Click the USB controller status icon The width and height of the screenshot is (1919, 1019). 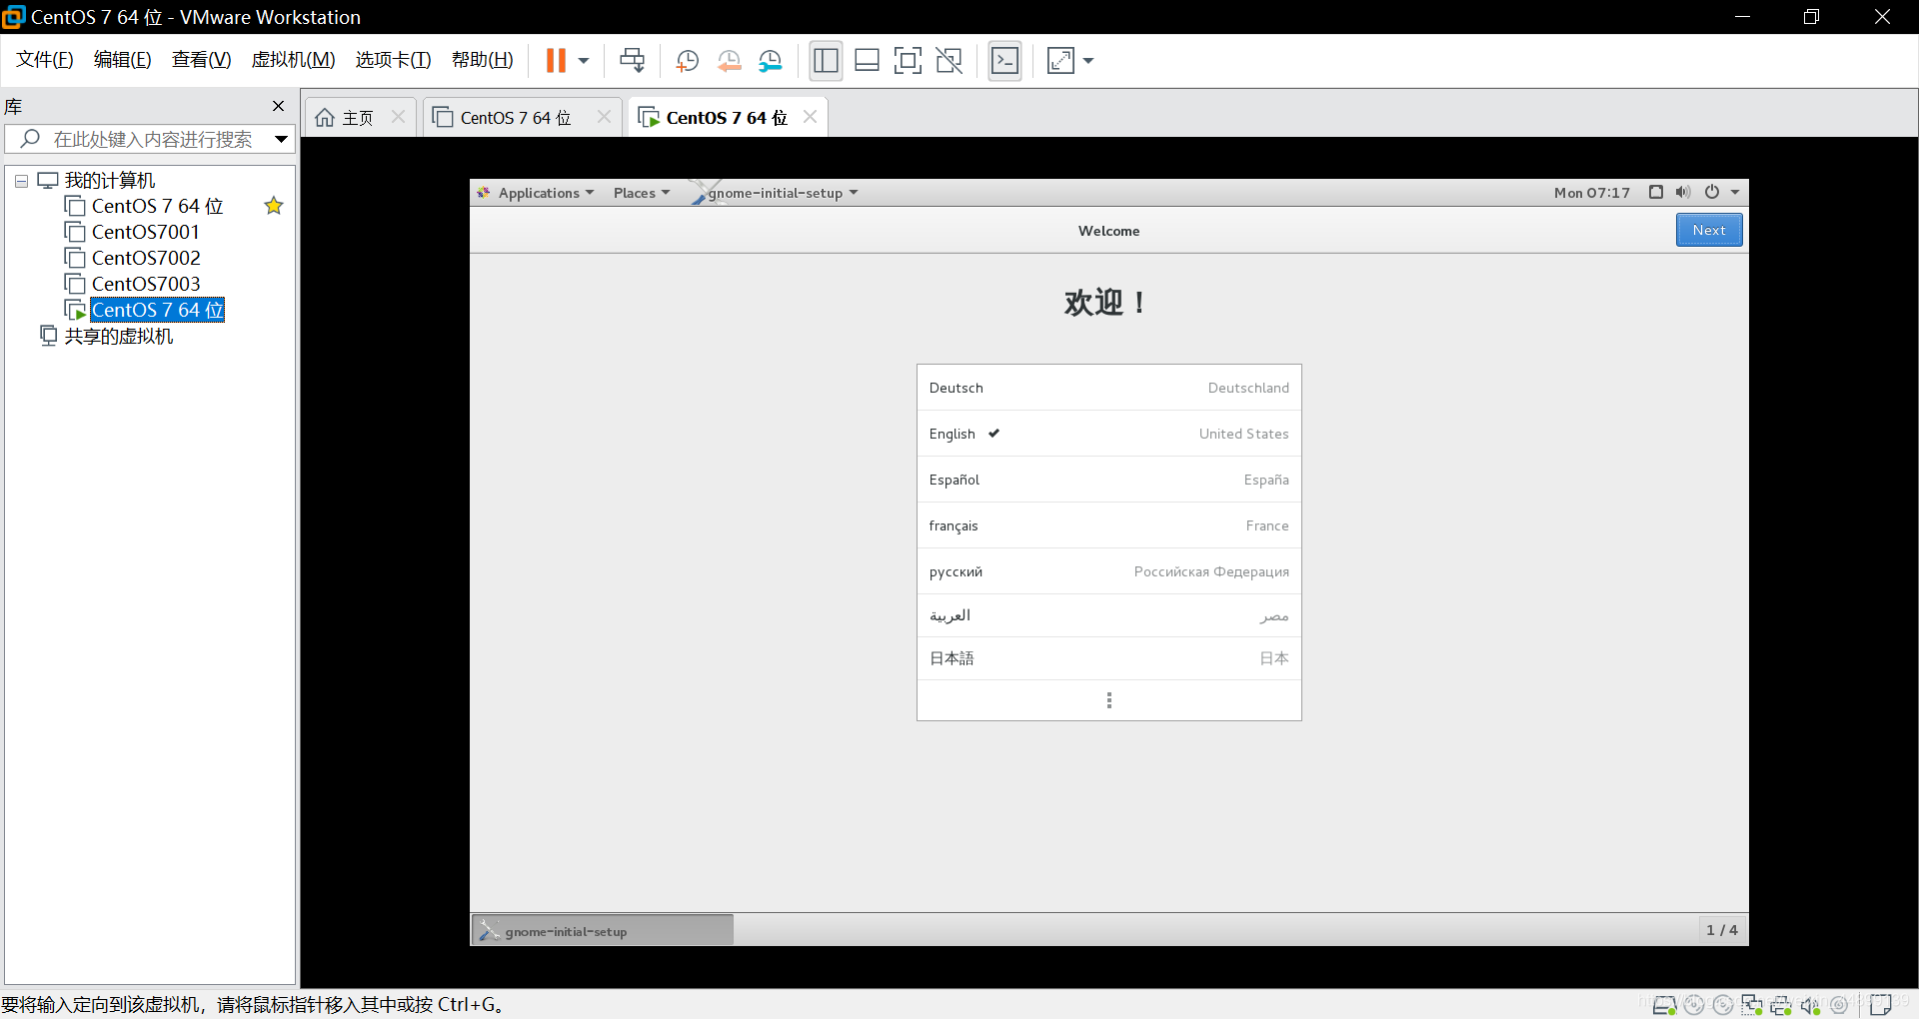coord(1839,1005)
